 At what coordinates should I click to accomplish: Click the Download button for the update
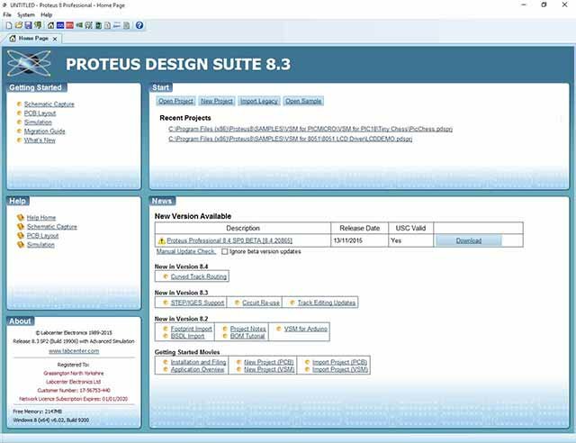tap(468, 240)
